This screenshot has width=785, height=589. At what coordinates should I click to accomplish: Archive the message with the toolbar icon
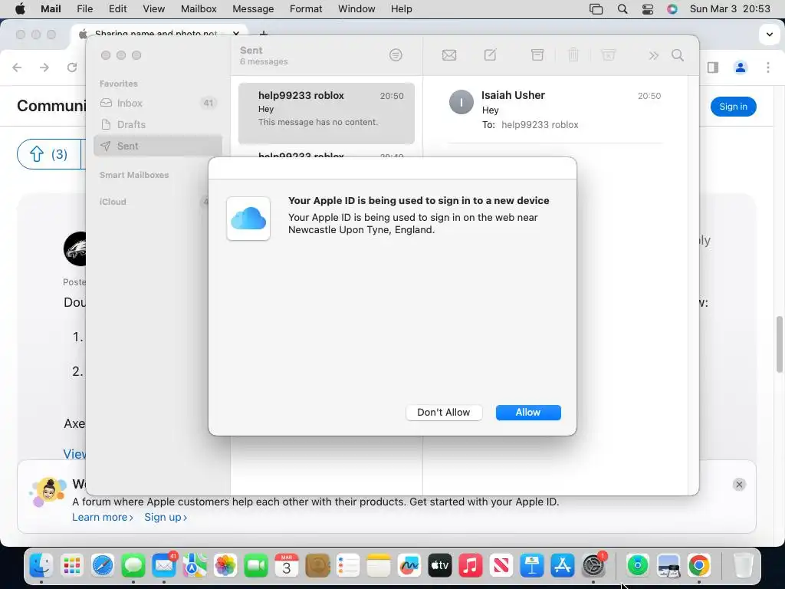coord(537,54)
